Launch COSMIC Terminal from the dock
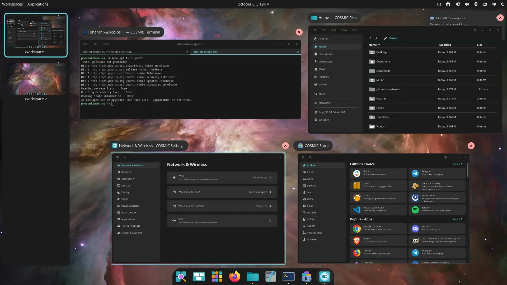This screenshot has height=285, width=507. click(x=288, y=277)
